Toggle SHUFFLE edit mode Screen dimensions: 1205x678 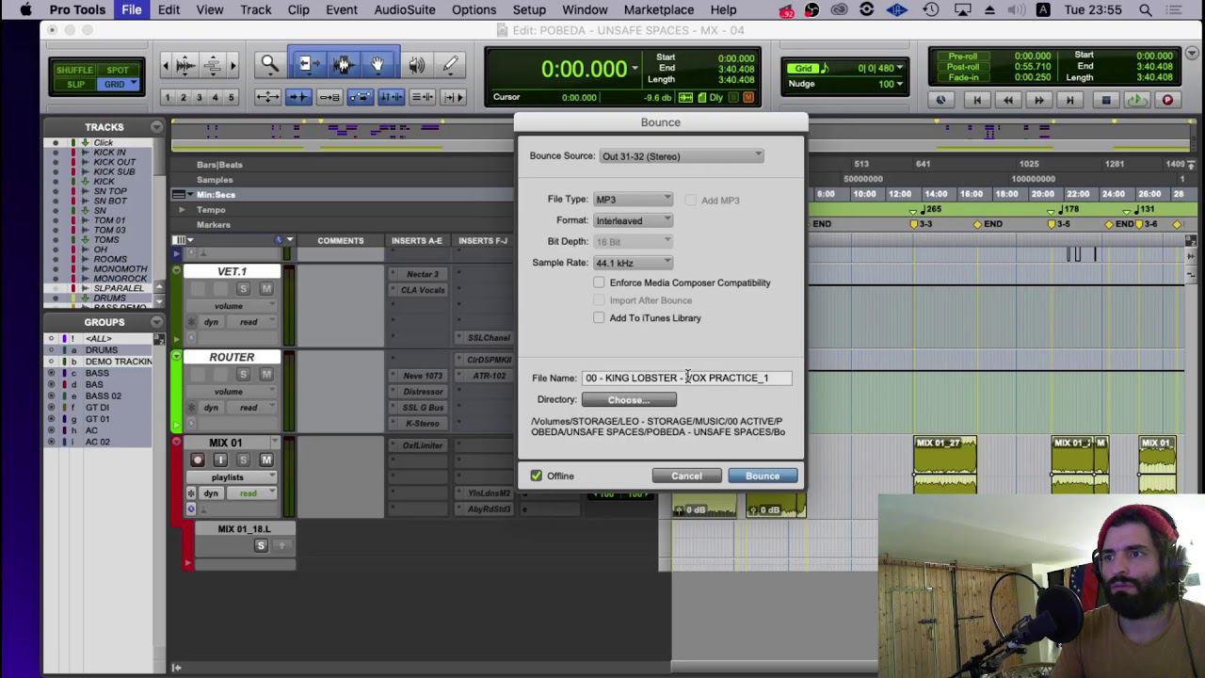pyautogui.click(x=74, y=70)
